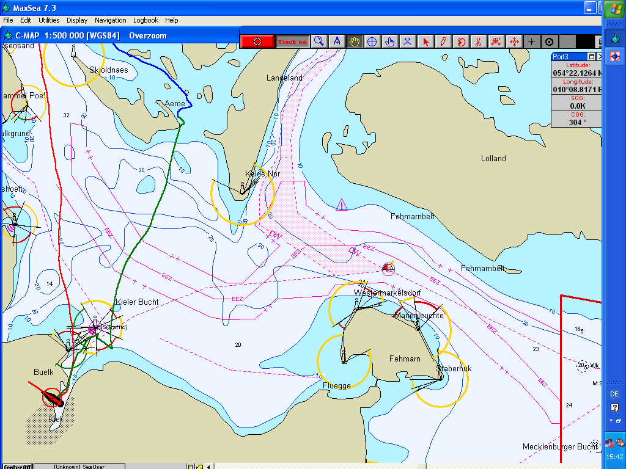
Task: Maximize the Port3 data panel
Action: coord(592,57)
